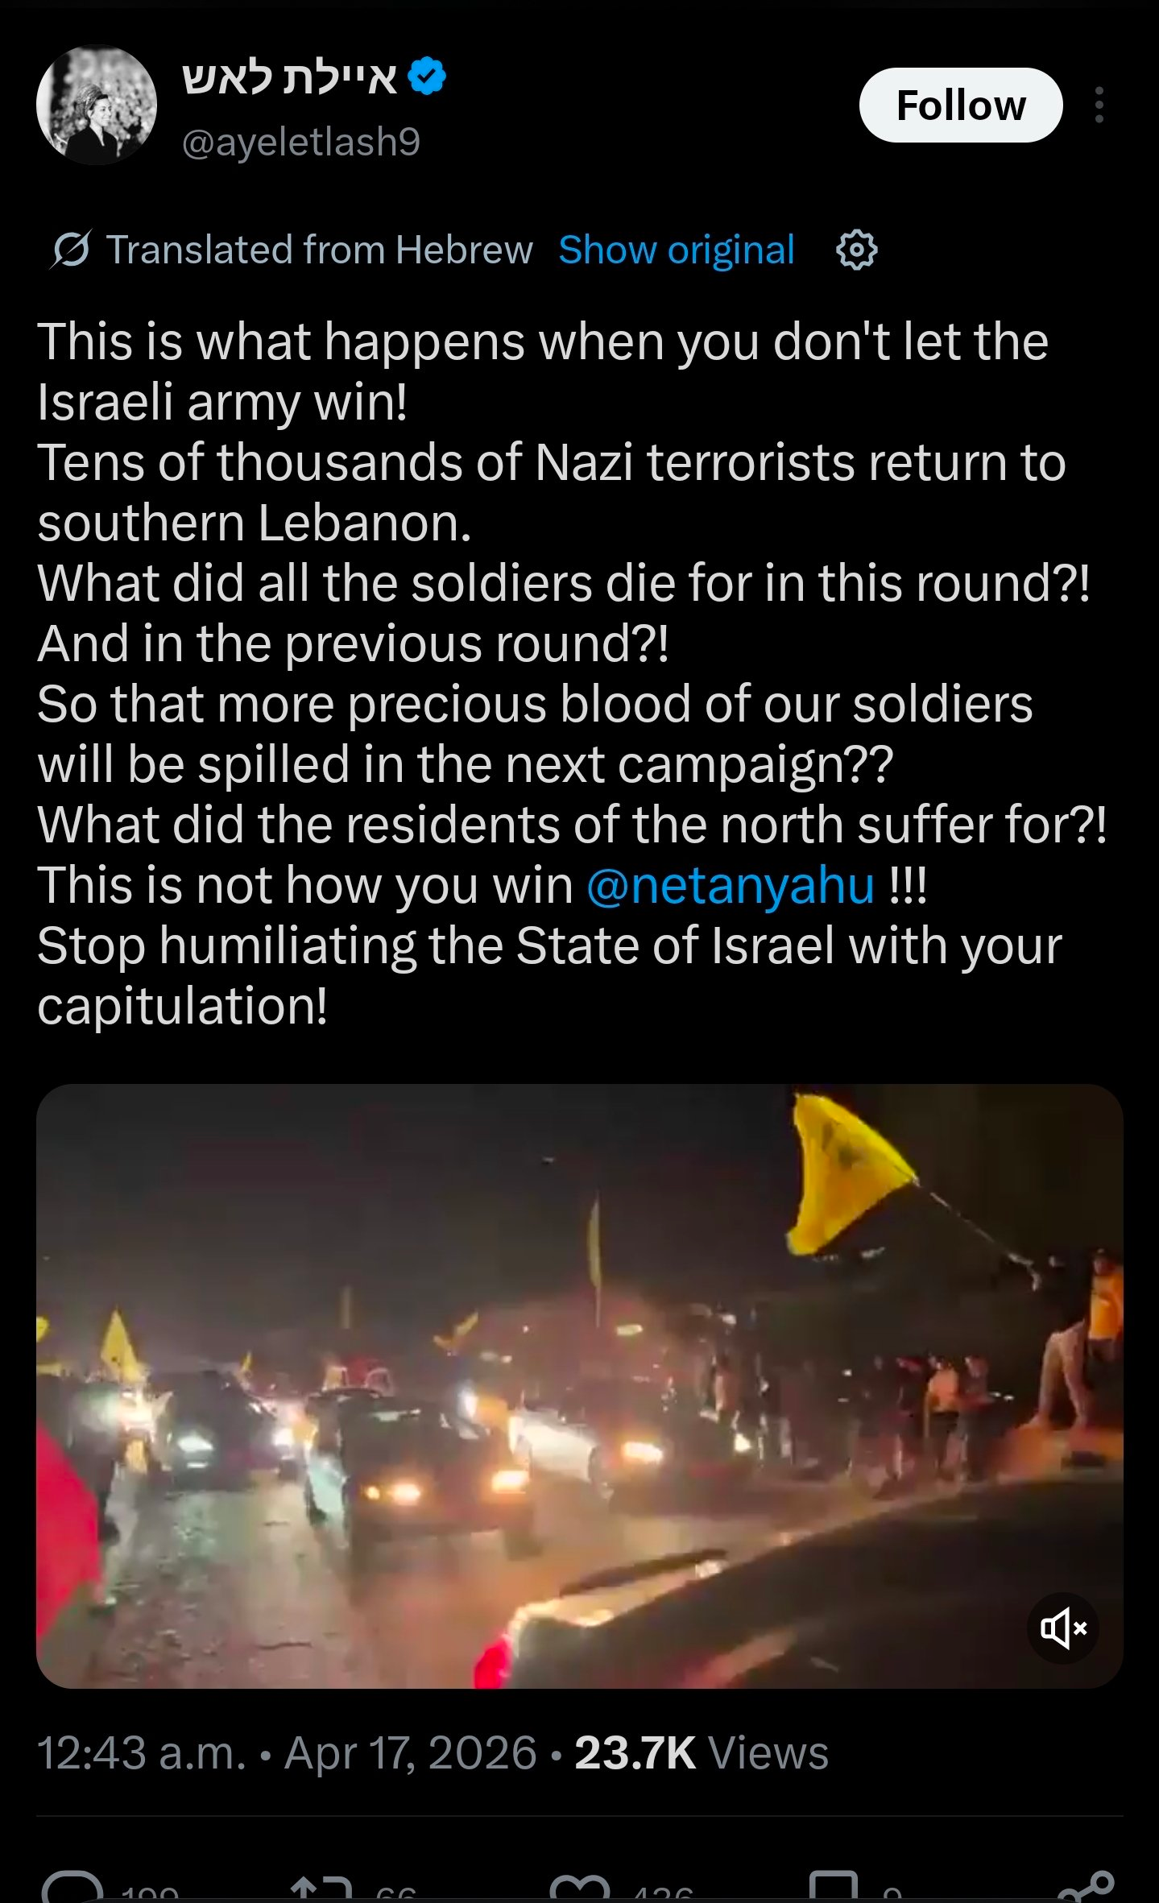Unmute the video with speaker icon
1159x1903 pixels.
point(1063,1628)
